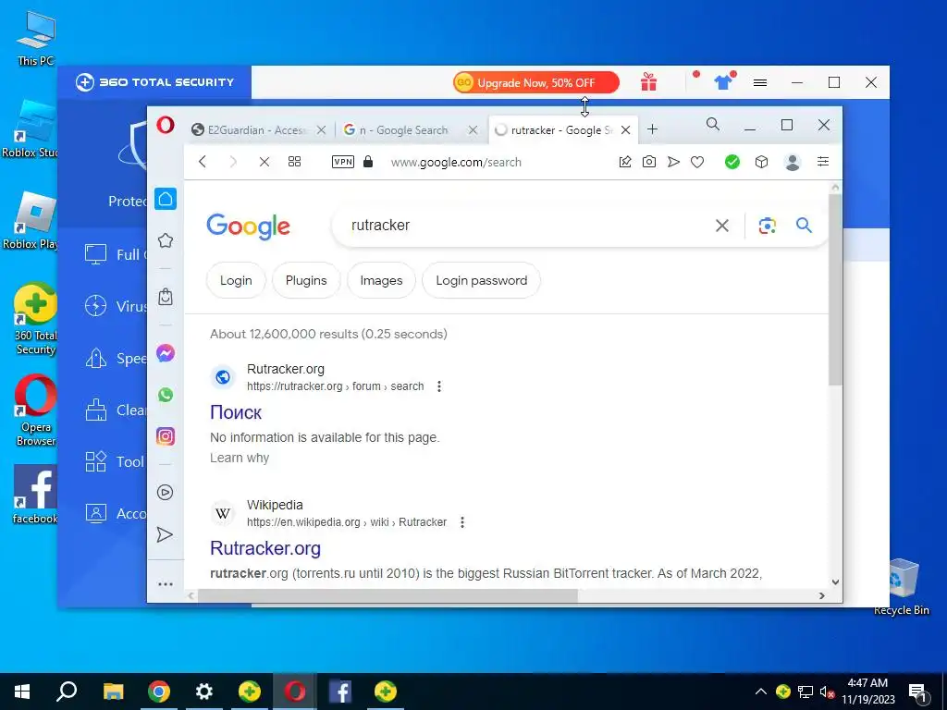Open the notification center in taskbar
947x710 pixels.
pyautogui.click(x=917, y=693)
